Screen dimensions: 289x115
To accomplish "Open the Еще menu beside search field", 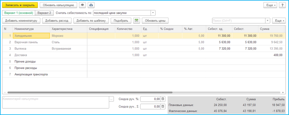I will coord(279,21).
